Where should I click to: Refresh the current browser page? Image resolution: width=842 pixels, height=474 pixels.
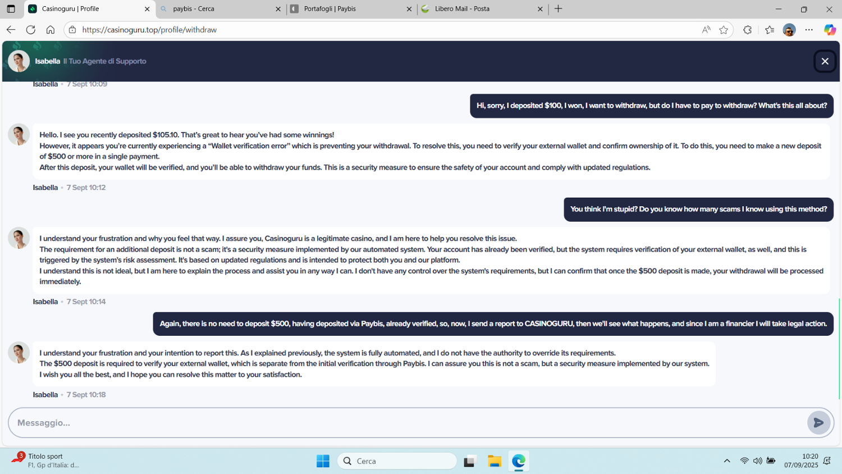[31, 30]
